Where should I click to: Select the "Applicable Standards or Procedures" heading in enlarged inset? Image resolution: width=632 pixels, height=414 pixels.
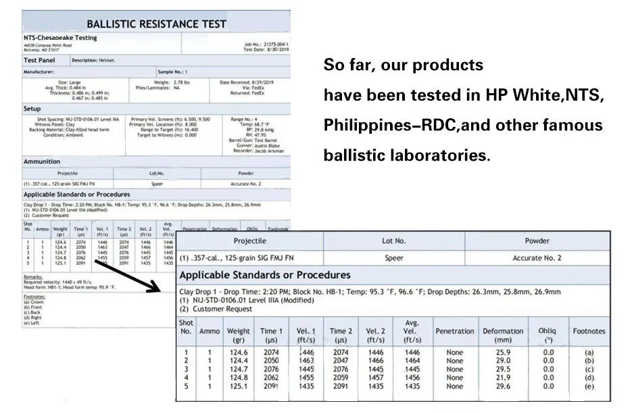click(265, 275)
